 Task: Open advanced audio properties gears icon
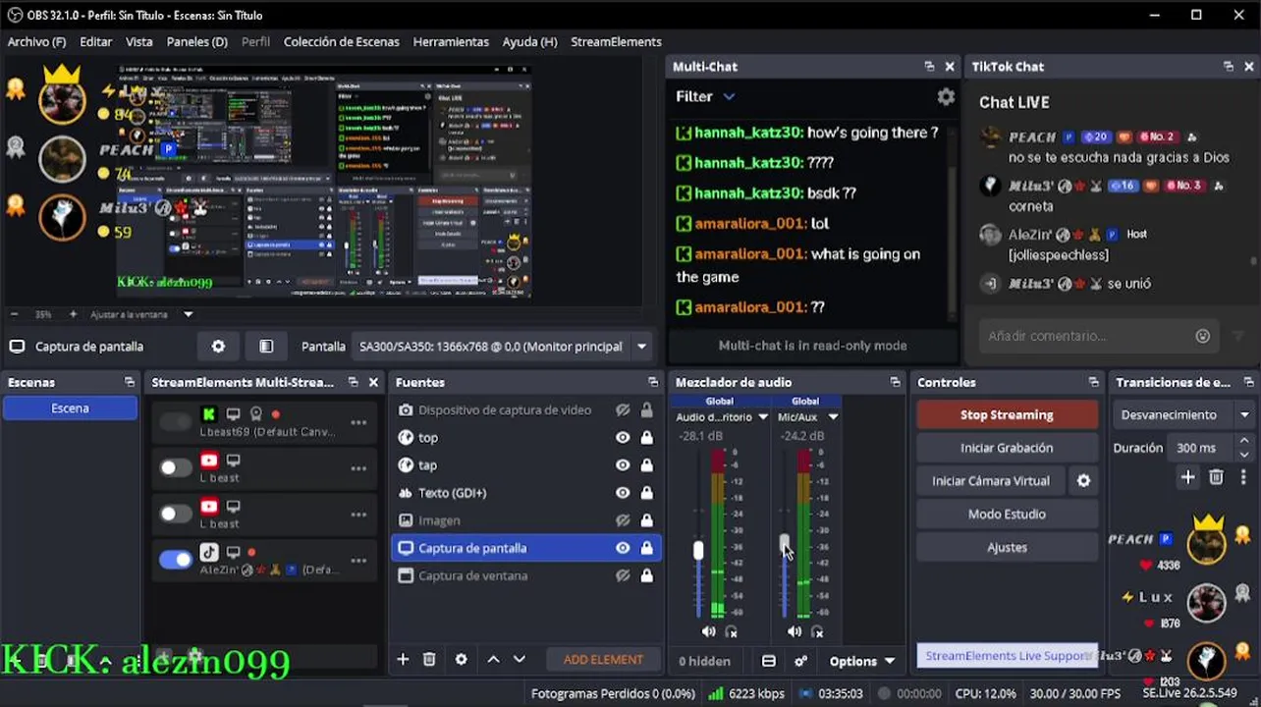tap(801, 661)
